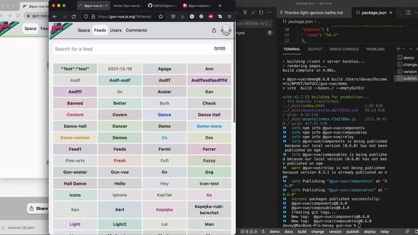The height and width of the screenshot is (235, 418).
Task: Open the Firefox hamburger menu
Action: coord(229,16)
